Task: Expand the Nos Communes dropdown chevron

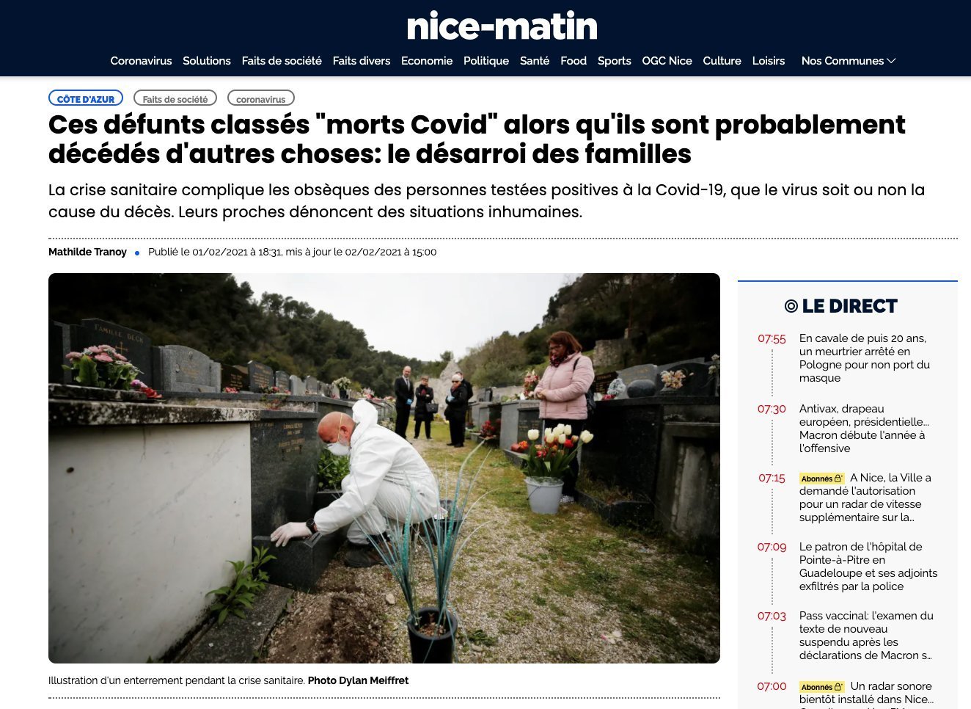Action: point(891,61)
